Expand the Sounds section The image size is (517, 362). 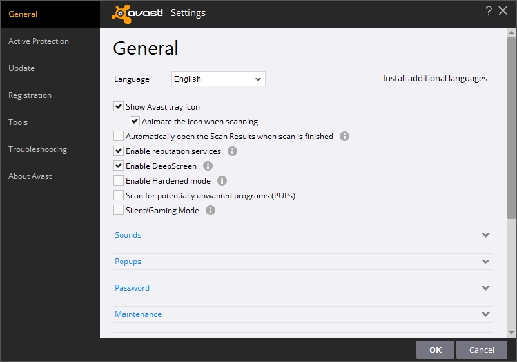[303, 235]
